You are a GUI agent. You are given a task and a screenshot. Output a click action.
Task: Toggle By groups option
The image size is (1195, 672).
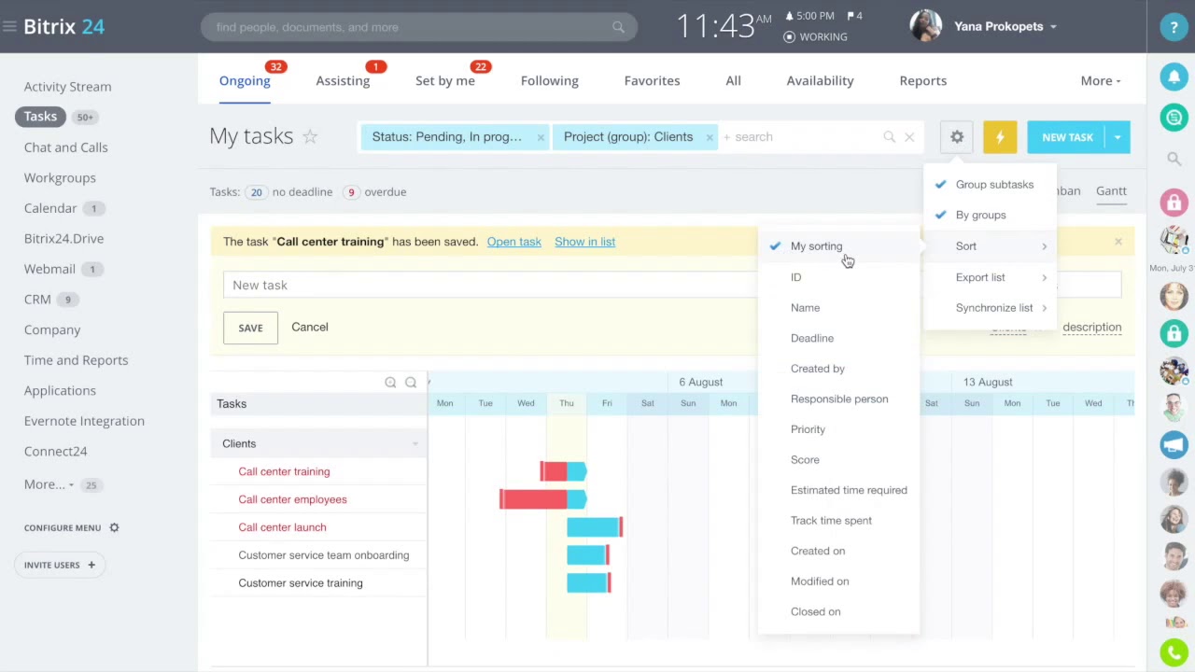(989, 215)
